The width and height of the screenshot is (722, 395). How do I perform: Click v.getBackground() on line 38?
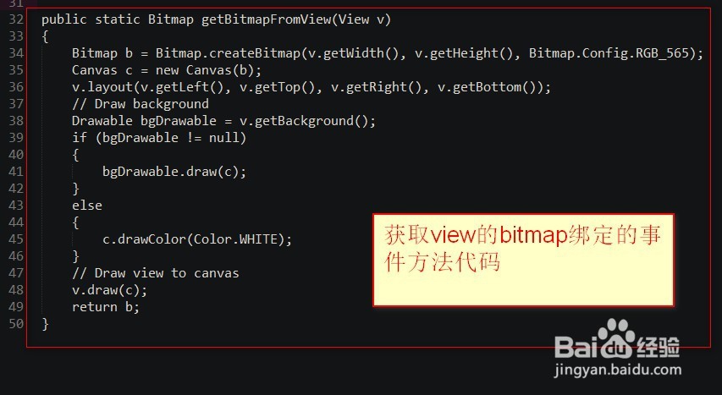(304, 121)
